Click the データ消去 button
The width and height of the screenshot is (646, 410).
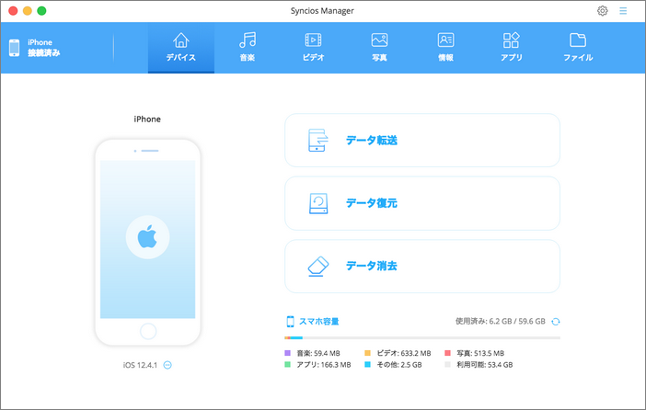click(422, 266)
